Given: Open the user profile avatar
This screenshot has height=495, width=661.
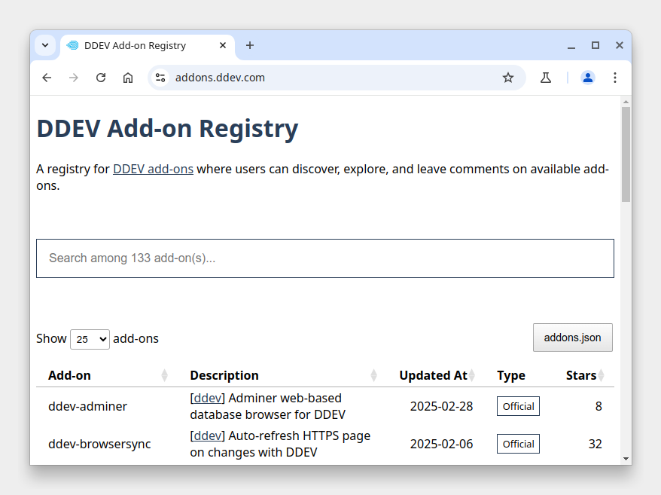Looking at the screenshot, I should (588, 78).
